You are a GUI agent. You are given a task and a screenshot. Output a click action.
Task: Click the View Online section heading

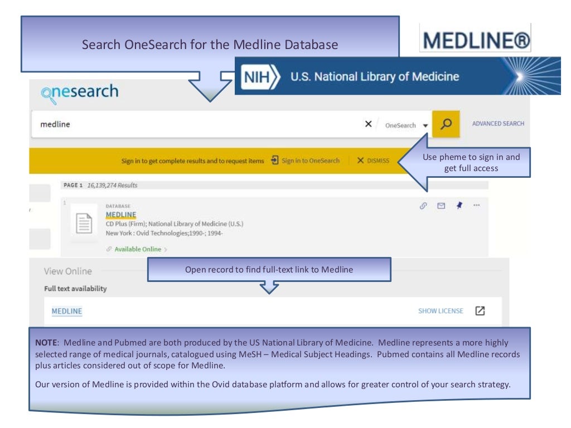click(x=67, y=271)
